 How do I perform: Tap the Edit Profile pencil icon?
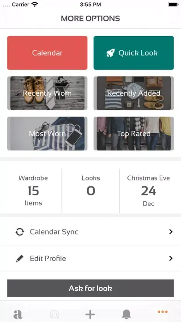(20, 258)
